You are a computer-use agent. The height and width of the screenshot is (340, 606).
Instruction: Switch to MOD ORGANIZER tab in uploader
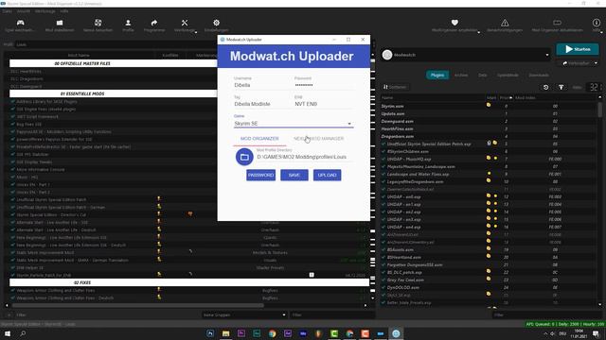pos(259,139)
